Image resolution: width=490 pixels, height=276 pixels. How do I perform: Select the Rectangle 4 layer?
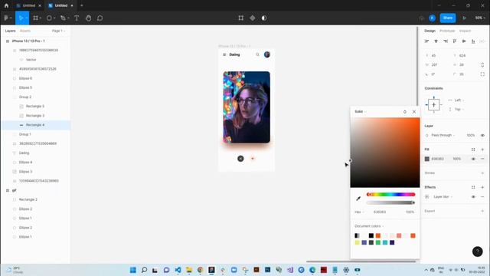[35, 125]
